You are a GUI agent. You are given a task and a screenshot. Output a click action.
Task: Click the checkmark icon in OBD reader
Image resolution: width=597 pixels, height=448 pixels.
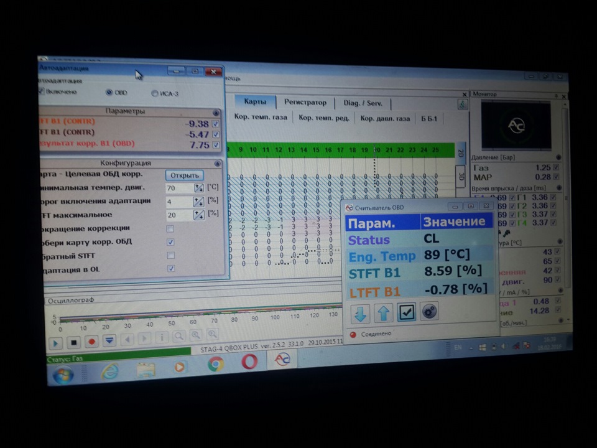pos(406,312)
